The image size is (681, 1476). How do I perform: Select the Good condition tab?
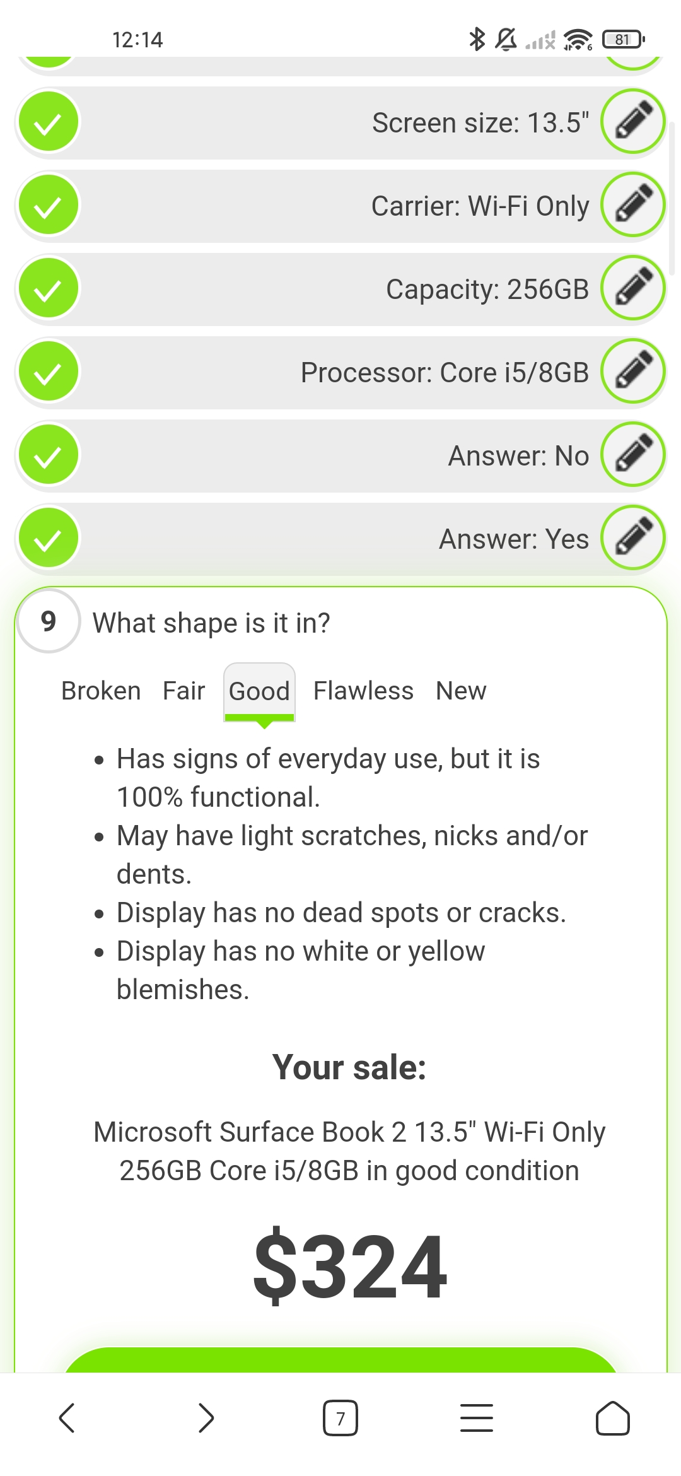(x=259, y=691)
